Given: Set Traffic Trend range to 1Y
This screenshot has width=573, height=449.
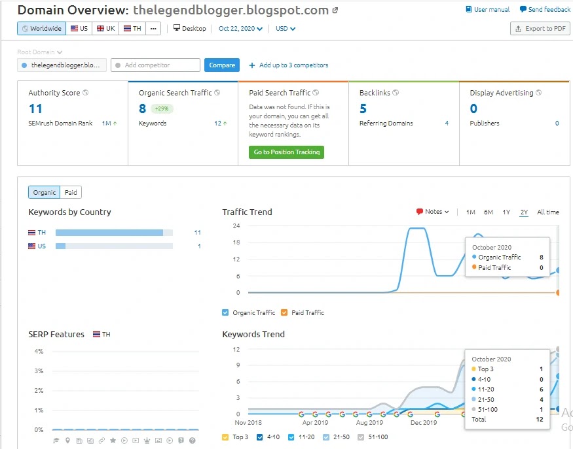Looking at the screenshot, I should pyautogui.click(x=506, y=212).
